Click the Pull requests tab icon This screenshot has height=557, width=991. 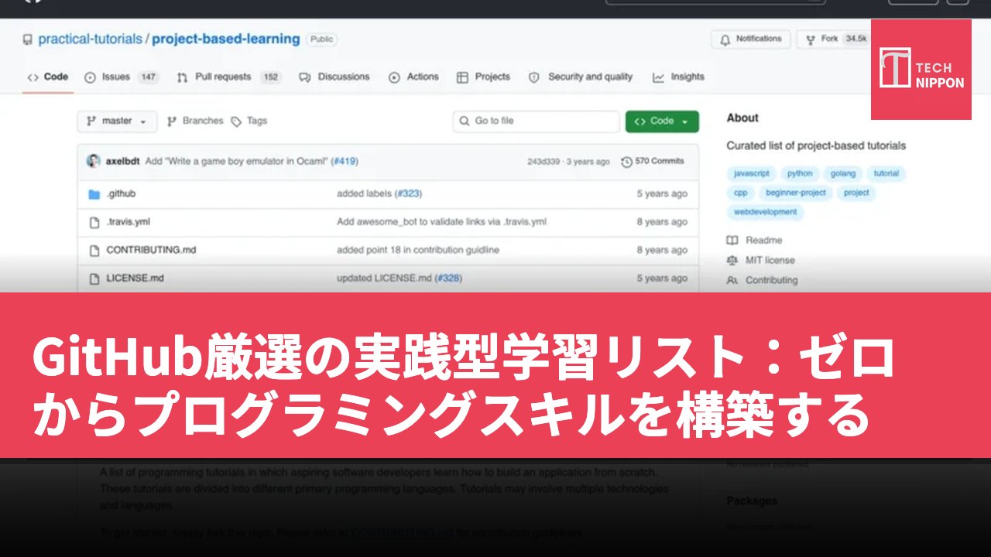coord(182,77)
